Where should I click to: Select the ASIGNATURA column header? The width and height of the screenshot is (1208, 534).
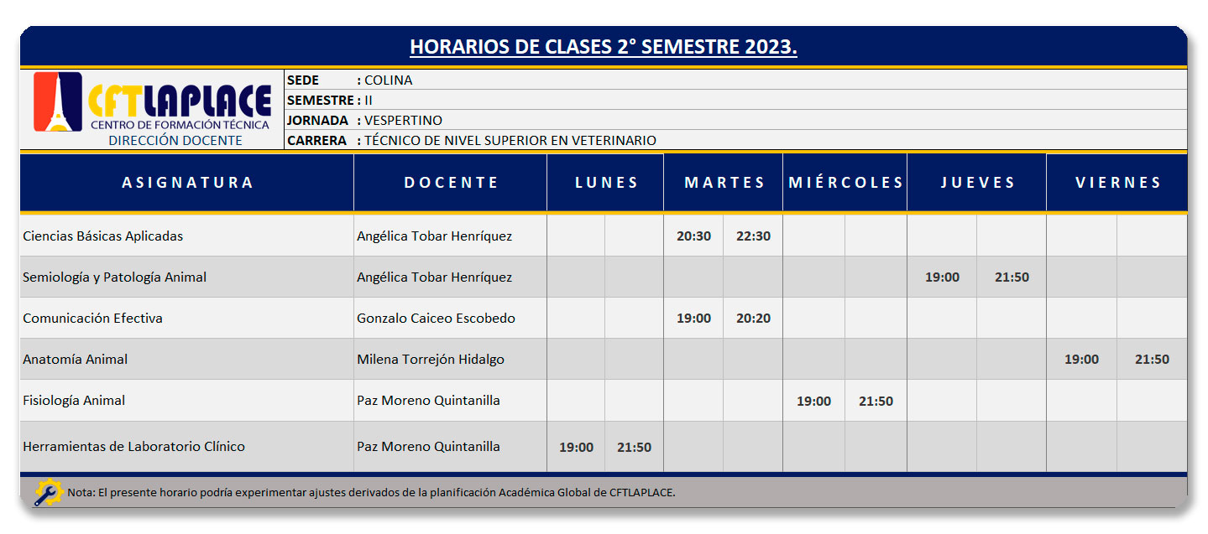(187, 183)
